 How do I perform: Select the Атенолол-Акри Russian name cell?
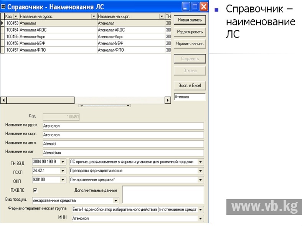tap(58, 37)
